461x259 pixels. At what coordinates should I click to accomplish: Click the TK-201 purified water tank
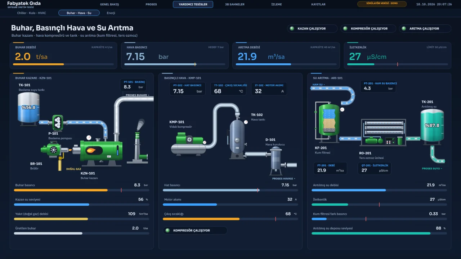tap(432, 126)
